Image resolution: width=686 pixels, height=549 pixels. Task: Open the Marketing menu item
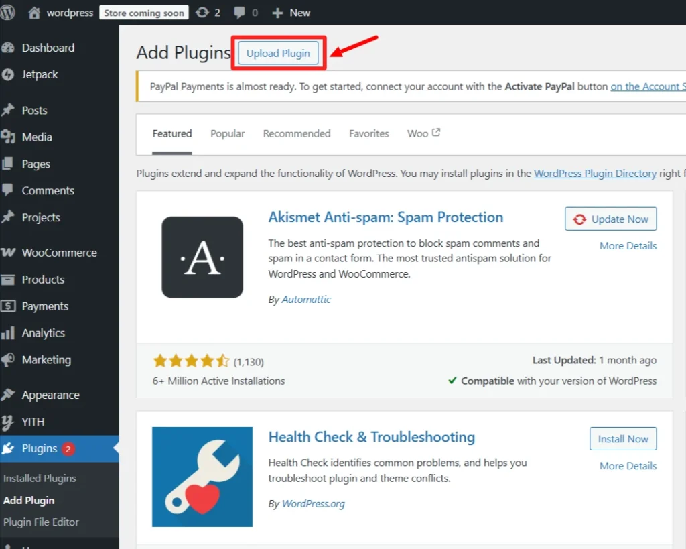46,360
